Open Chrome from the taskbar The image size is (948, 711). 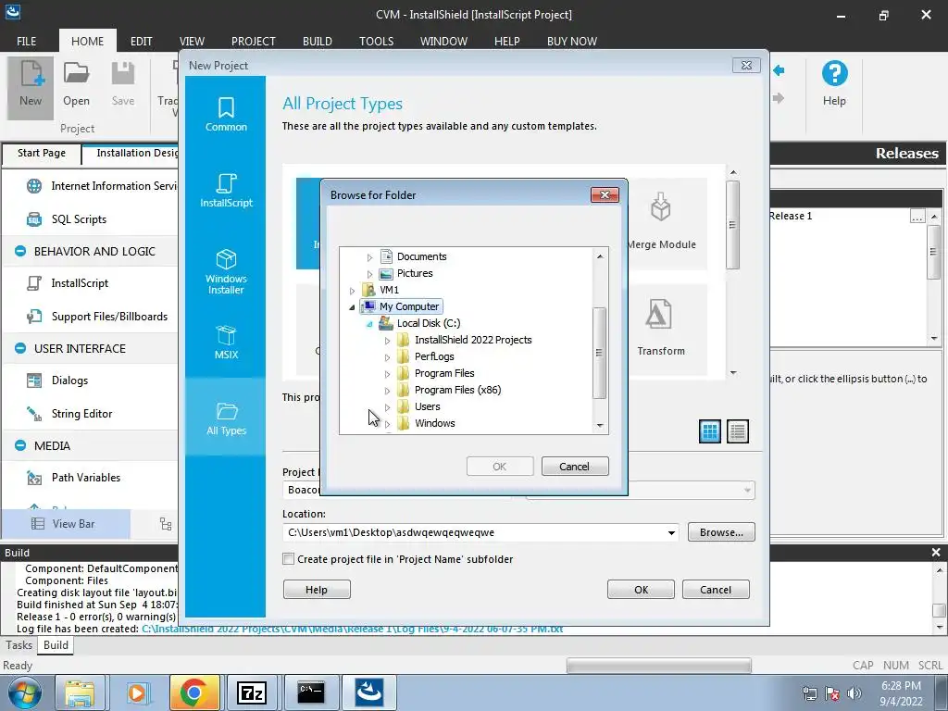(194, 692)
